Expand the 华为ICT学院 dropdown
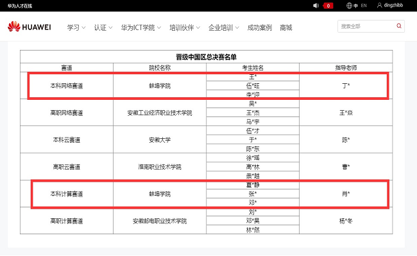 click(140, 28)
